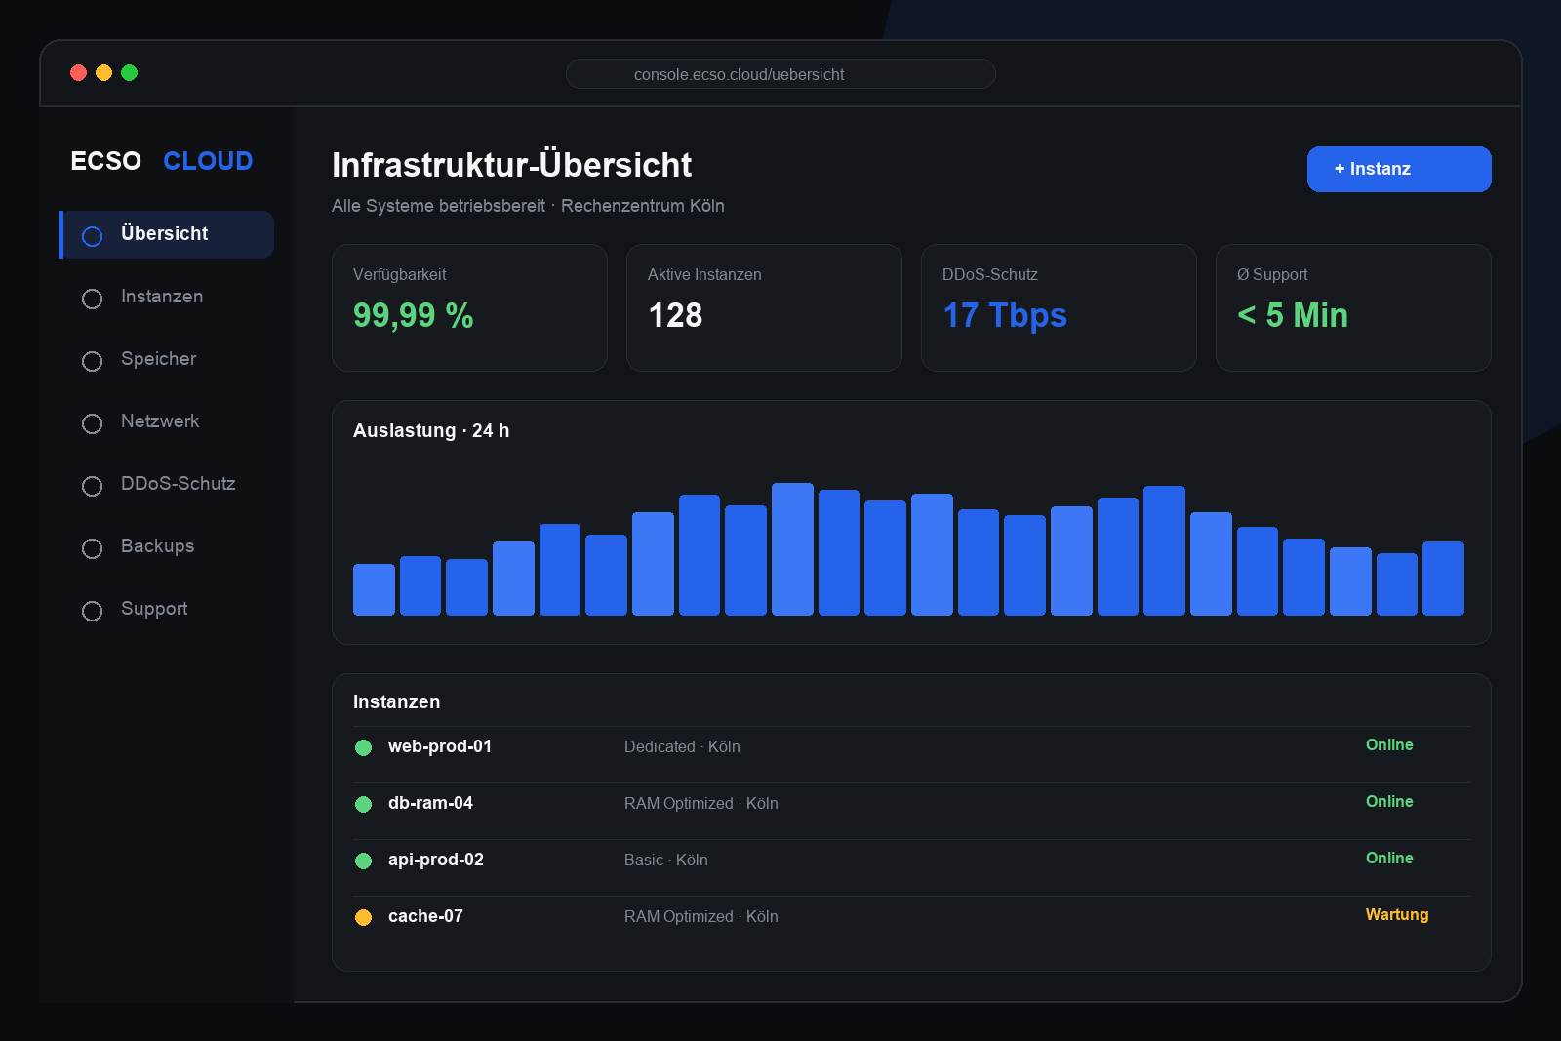
Task: Click the orange status dot of cache-07
Action: coord(363,917)
